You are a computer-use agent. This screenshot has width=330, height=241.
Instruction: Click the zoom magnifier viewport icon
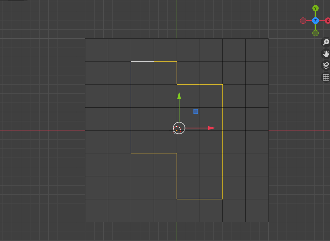326,42
